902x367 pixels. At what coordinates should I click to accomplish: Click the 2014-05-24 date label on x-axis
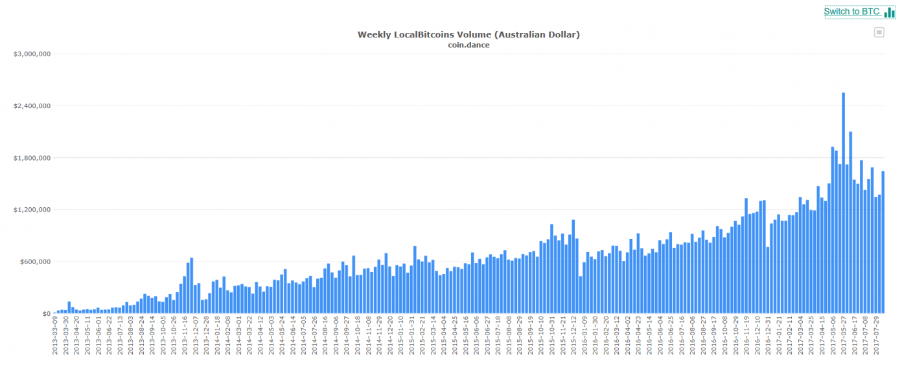click(x=283, y=335)
